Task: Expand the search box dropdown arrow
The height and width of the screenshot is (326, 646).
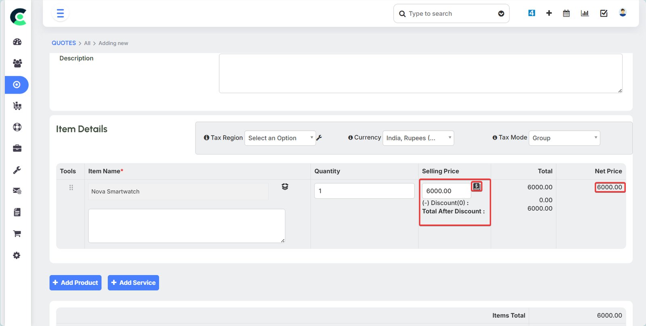Action: click(501, 14)
